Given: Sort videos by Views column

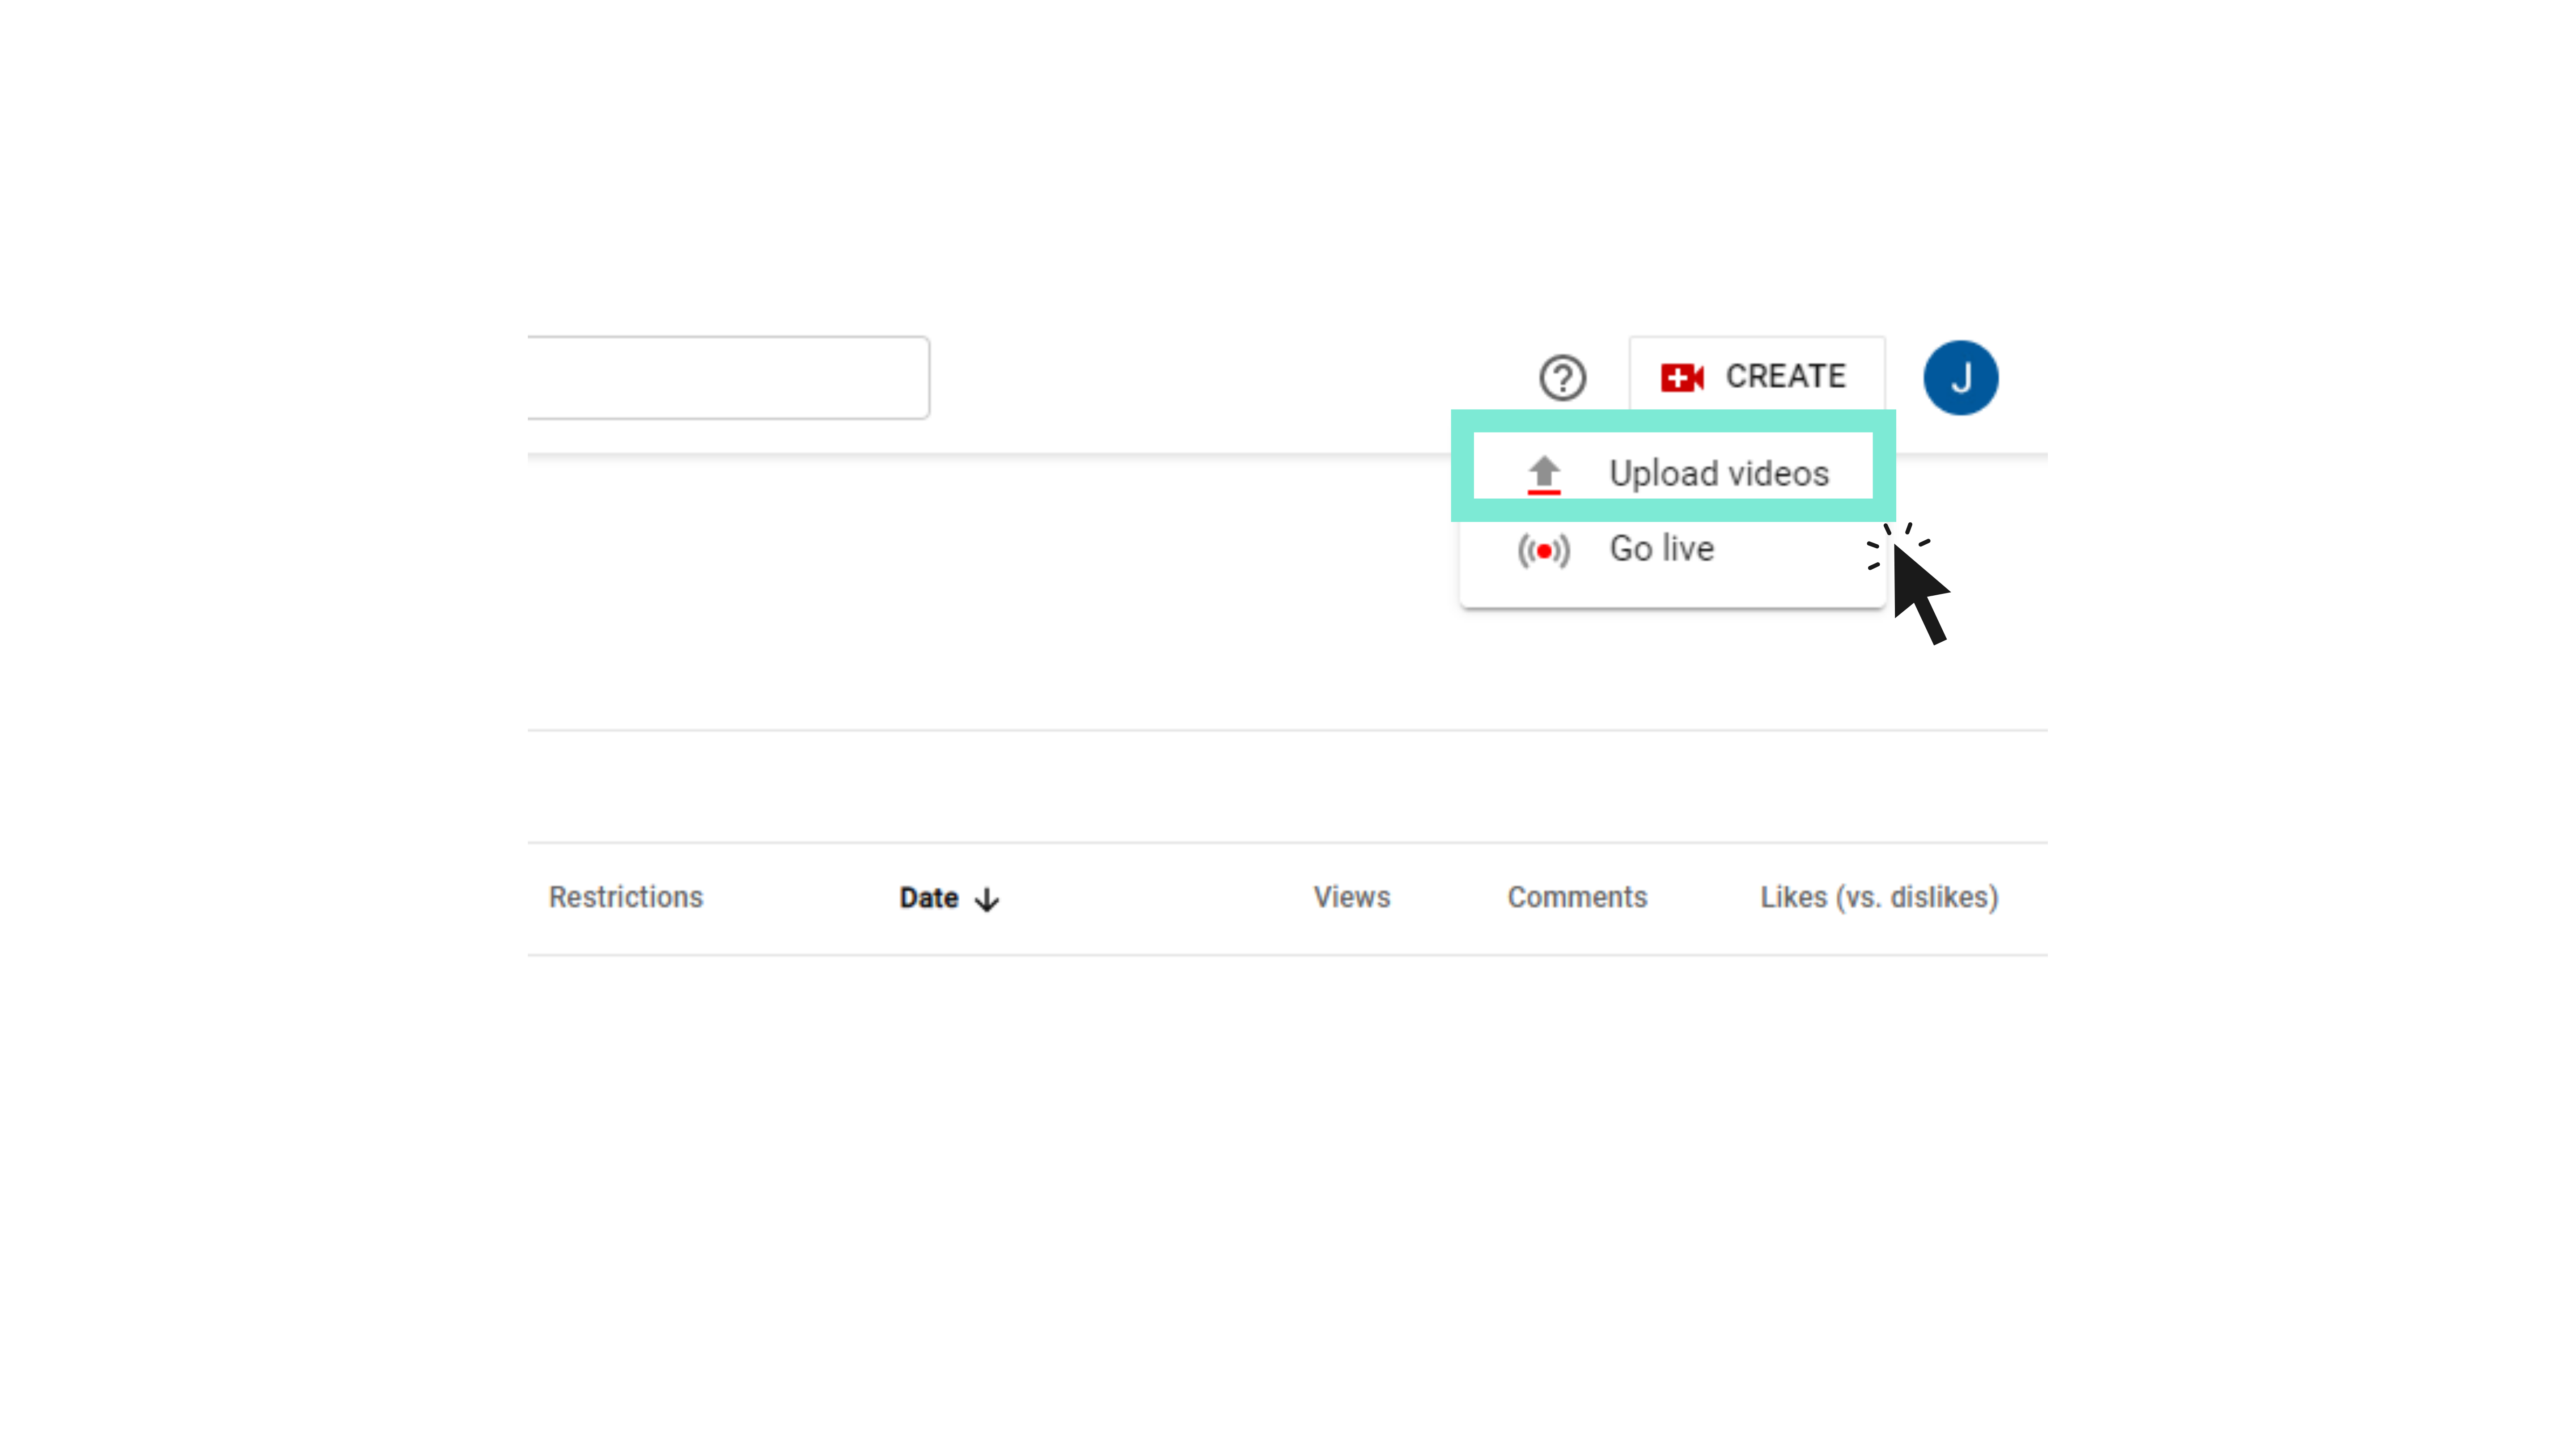Looking at the screenshot, I should (x=1351, y=897).
